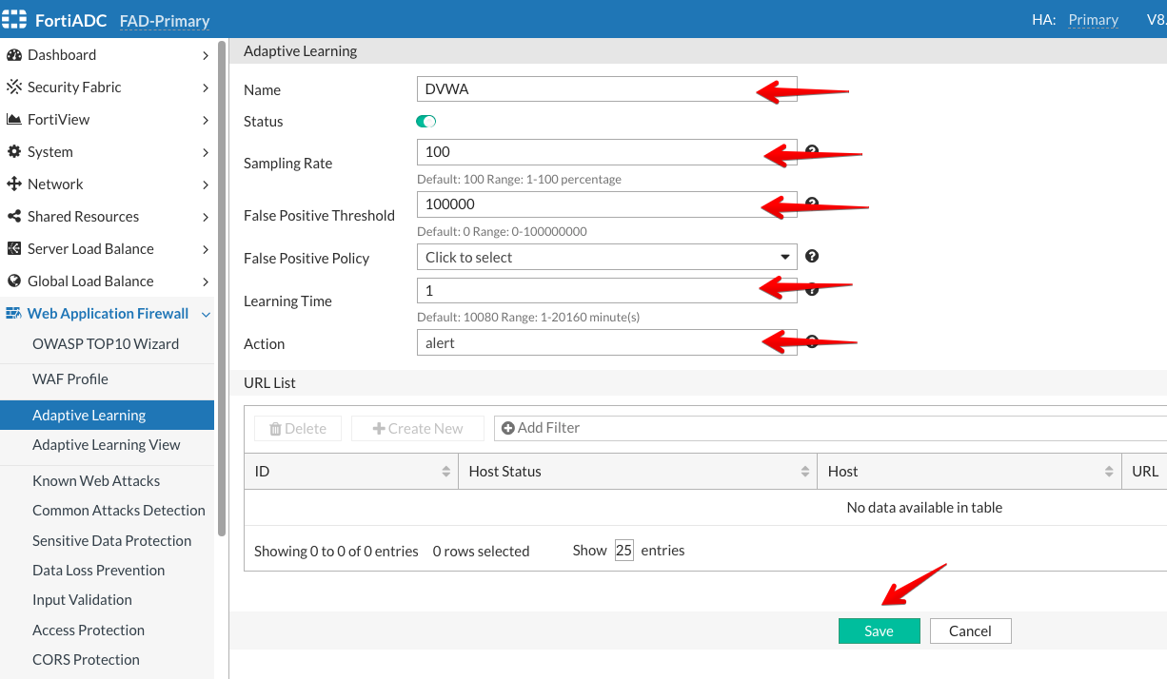Go to Adaptive Learning View
The height and width of the screenshot is (679, 1167).
click(106, 445)
